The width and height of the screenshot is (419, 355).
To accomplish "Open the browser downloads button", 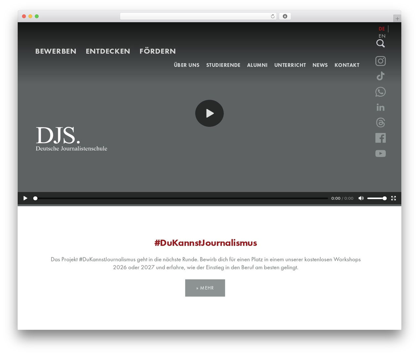I will pos(285,16).
